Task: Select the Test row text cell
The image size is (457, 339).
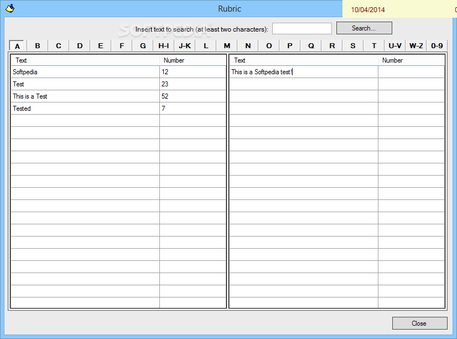Action: (x=85, y=84)
